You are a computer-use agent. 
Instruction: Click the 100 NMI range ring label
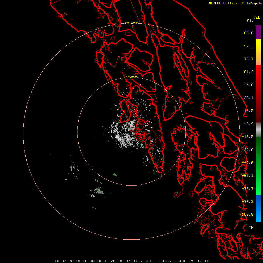131,23
